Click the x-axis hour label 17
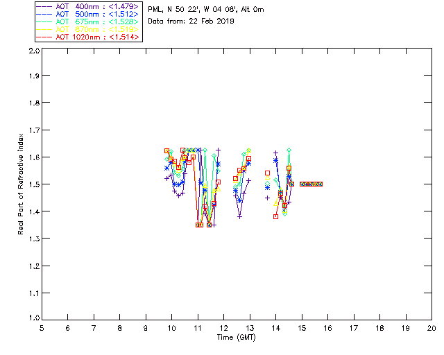 coord(354,328)
